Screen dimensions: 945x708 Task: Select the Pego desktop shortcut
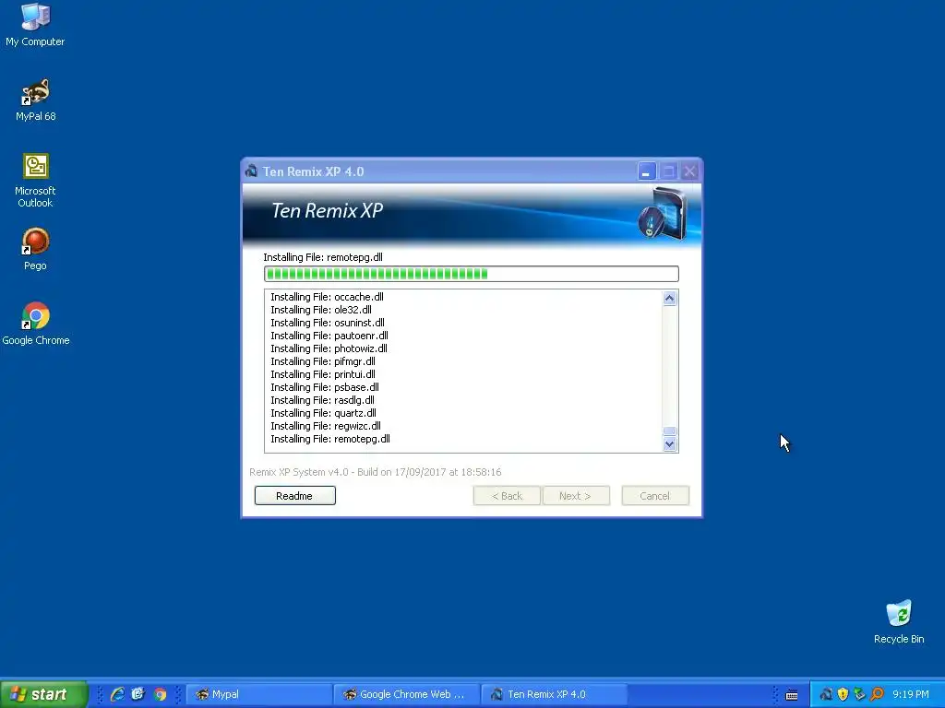click(x=36, y=249)
